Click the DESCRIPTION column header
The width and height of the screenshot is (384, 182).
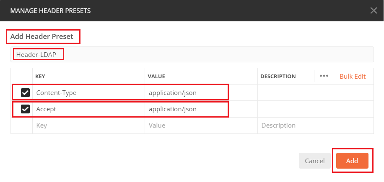click(278, 77)
